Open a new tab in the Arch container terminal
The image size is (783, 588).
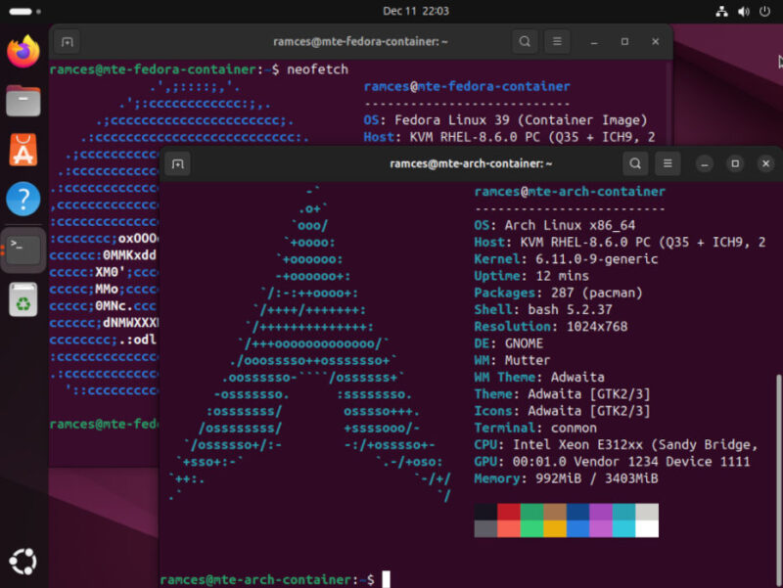[x=177, y=164]
